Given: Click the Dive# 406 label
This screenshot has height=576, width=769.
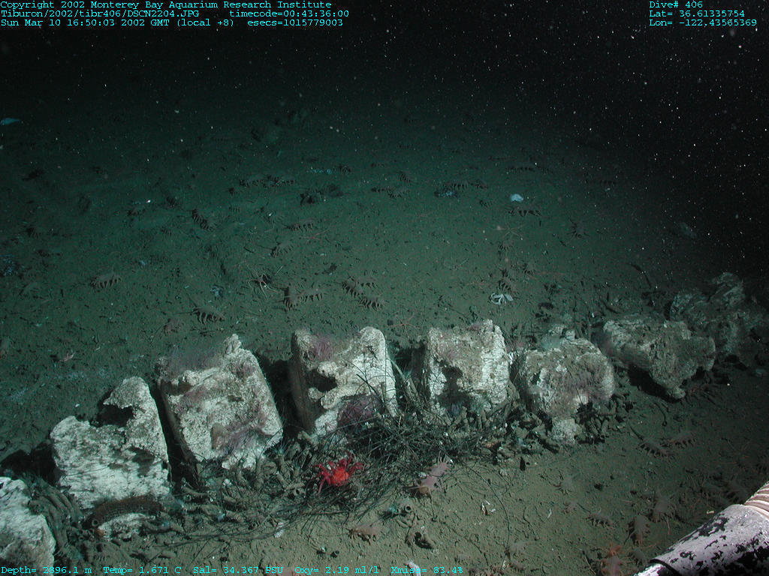Looking at the screenshot, I should [x=676, y=5].
